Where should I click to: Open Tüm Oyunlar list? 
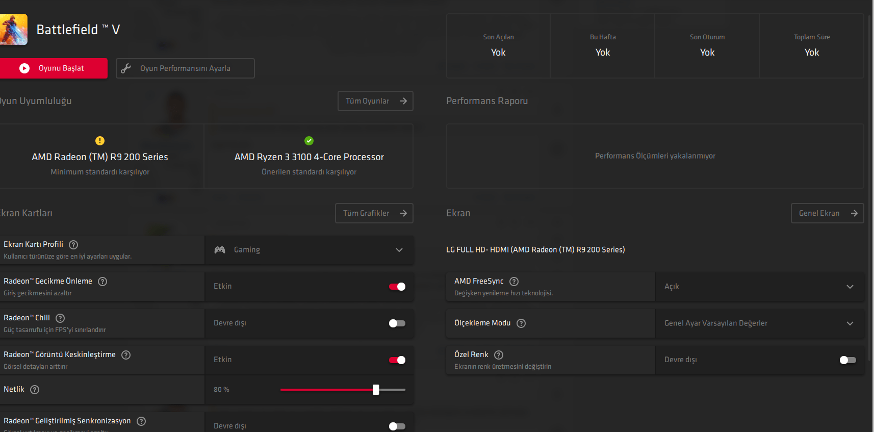[375, 101]
